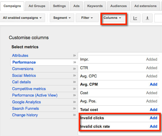Expand Change history double-chevron arrow
The image size is (162, 136).
coord(75,115)
